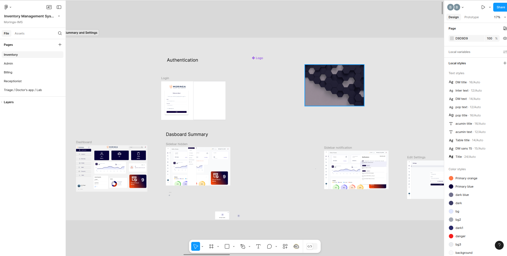This screenshot has width=507, height=256.
Task: Select DM title text style
Action: [x=465, y=82]
